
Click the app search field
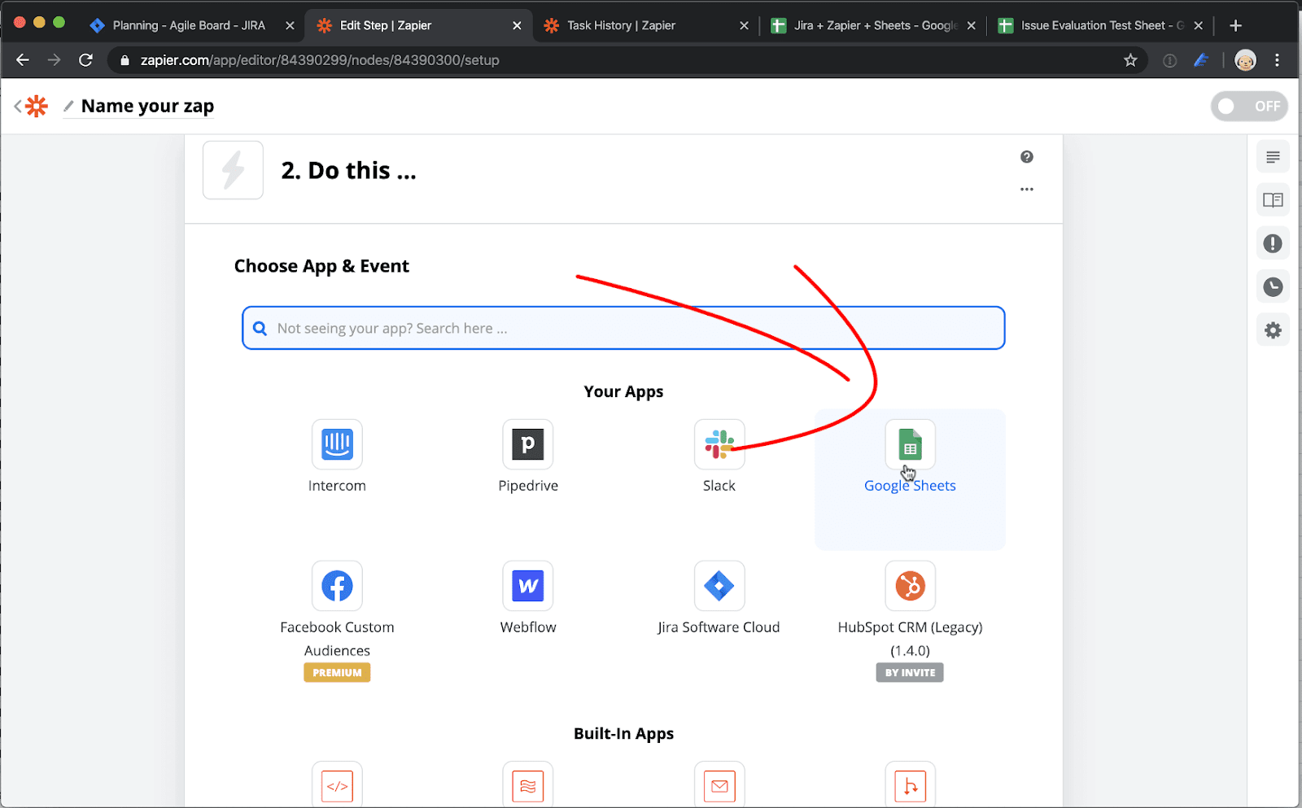pyautogui.click(x=623, y=328)
